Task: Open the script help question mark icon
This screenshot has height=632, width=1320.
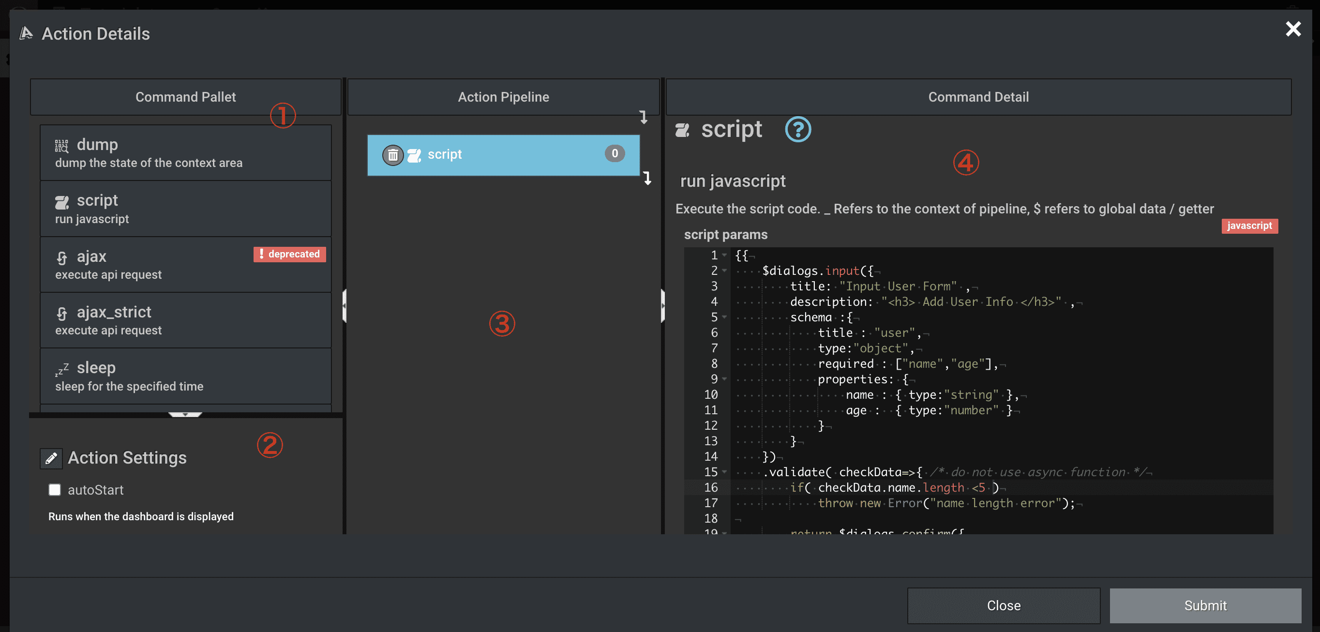Action: (x=798, y=130)
